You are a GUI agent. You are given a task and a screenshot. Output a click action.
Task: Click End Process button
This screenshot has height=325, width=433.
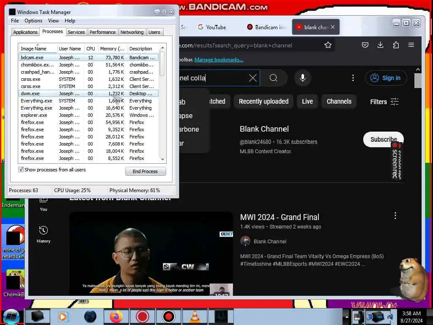(x=145, y=171)
